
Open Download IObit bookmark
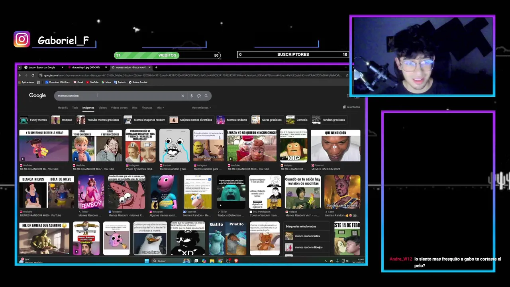tap(58, 82)
